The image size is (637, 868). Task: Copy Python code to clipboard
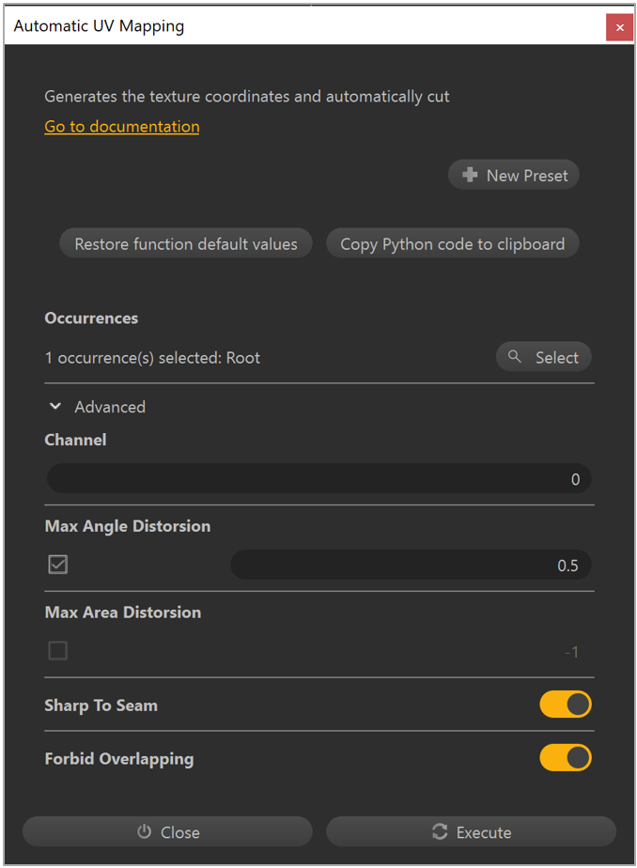coord(452,242)
